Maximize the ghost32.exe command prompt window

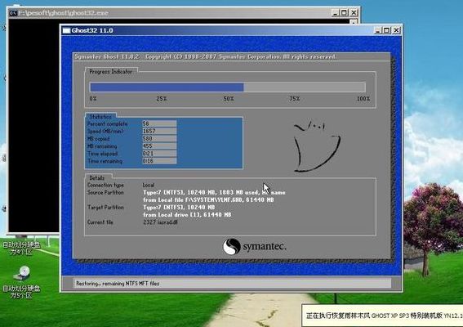[344, 13]
